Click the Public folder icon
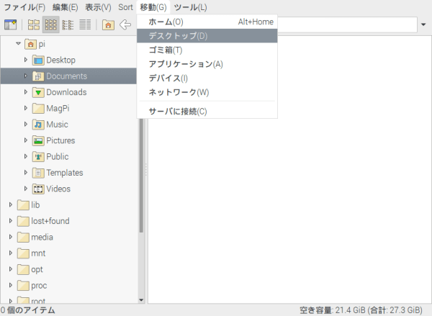Screen dimensions: 432x316 (x=38, y=157)
